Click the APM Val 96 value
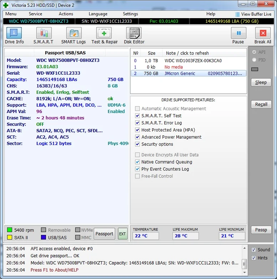 pos(39,112)
